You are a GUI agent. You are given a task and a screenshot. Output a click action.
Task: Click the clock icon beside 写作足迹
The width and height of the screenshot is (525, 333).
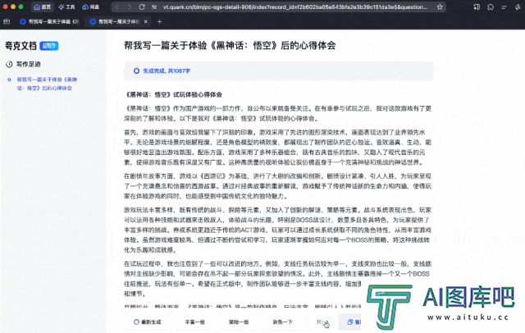(x=9, y=64)
